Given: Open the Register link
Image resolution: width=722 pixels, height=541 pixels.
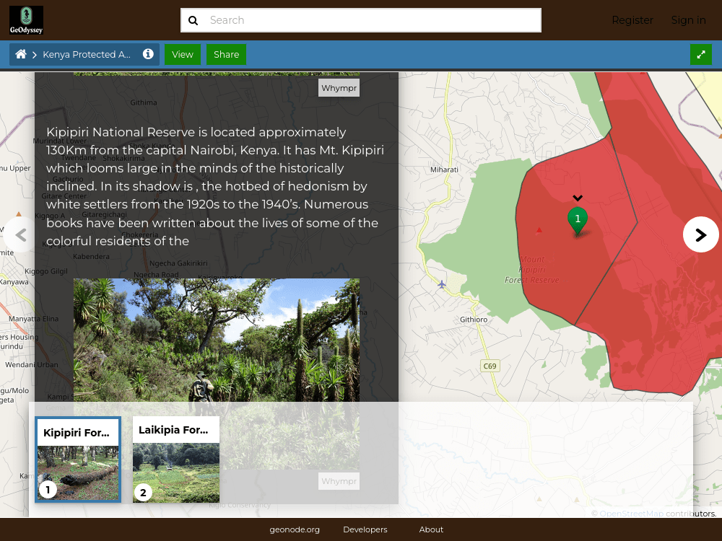Looking at the screenshot, I should tap(632, 20).
